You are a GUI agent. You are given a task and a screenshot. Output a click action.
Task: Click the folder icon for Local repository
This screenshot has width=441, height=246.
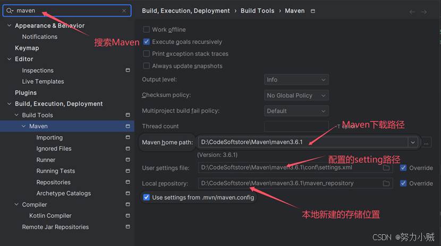coord(386,183)
